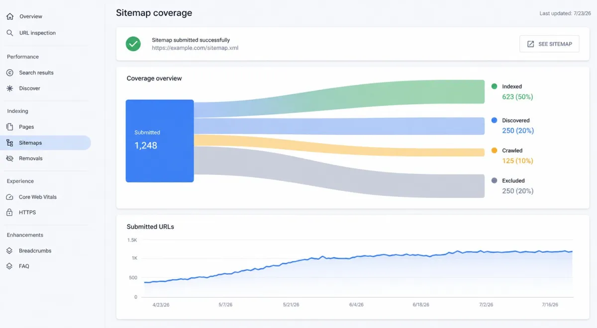The image size is (597, 328).
Task: Click the 125 (10%) crawled value
Action: pyautogui.click(x=517, y=161)
